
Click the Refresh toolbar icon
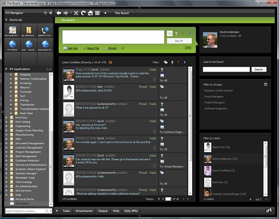tap(83, 13)
